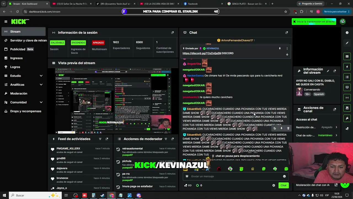Expand the pinned message with down arrow
Image resolution: width=353 pixels, height=199 pixels.
click(x=287, y=54)
